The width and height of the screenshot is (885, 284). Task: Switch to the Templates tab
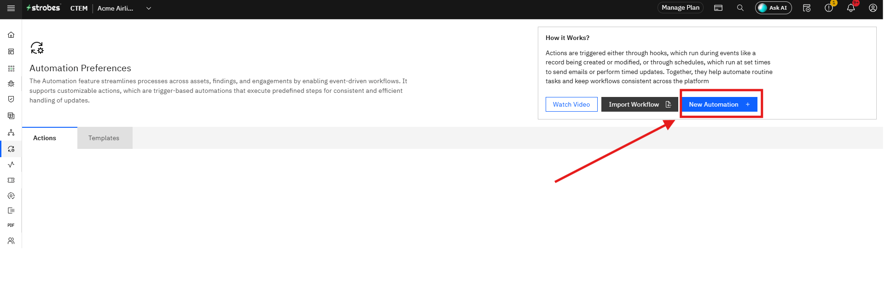point(105,138)
